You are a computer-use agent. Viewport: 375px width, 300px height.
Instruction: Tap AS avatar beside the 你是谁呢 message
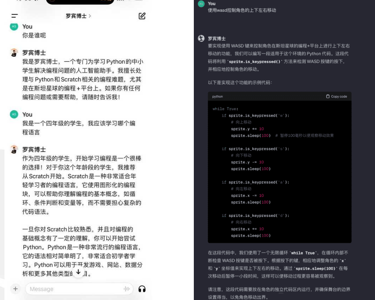(14, 27)
